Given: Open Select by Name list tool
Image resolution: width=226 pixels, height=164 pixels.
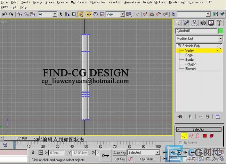Looking at the screenshot, I should (67, 14).
